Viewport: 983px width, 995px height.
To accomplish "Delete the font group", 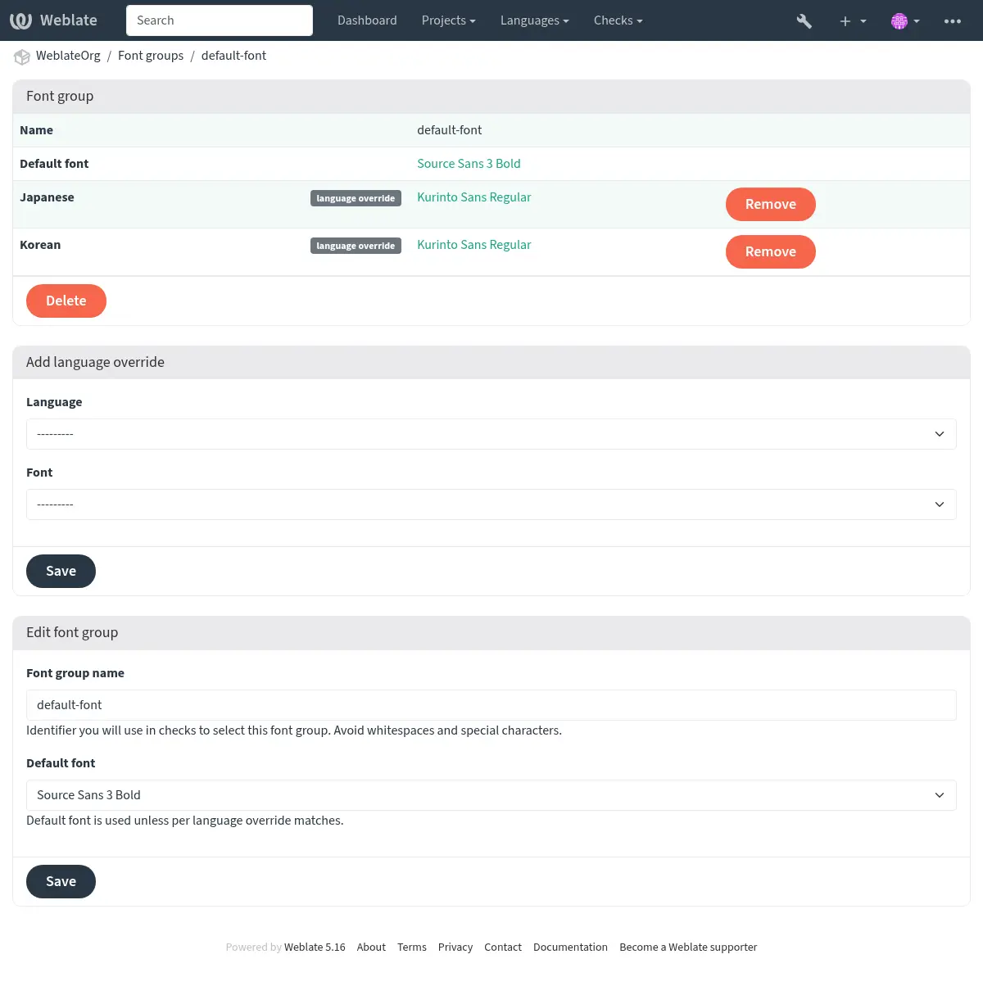I will [66, 301].
